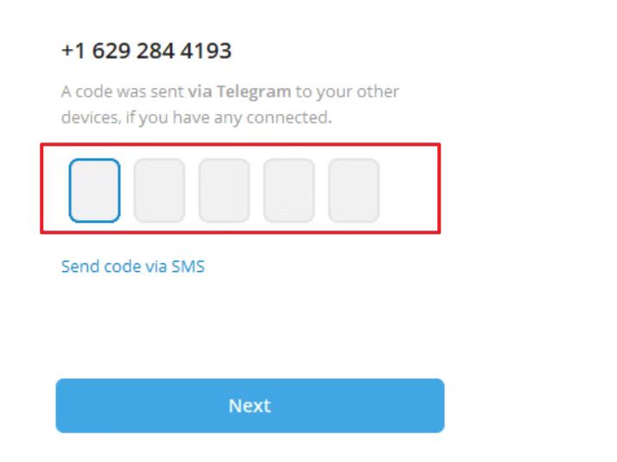
Task: Click the first code digit box
Action: (x=94, y=190)
